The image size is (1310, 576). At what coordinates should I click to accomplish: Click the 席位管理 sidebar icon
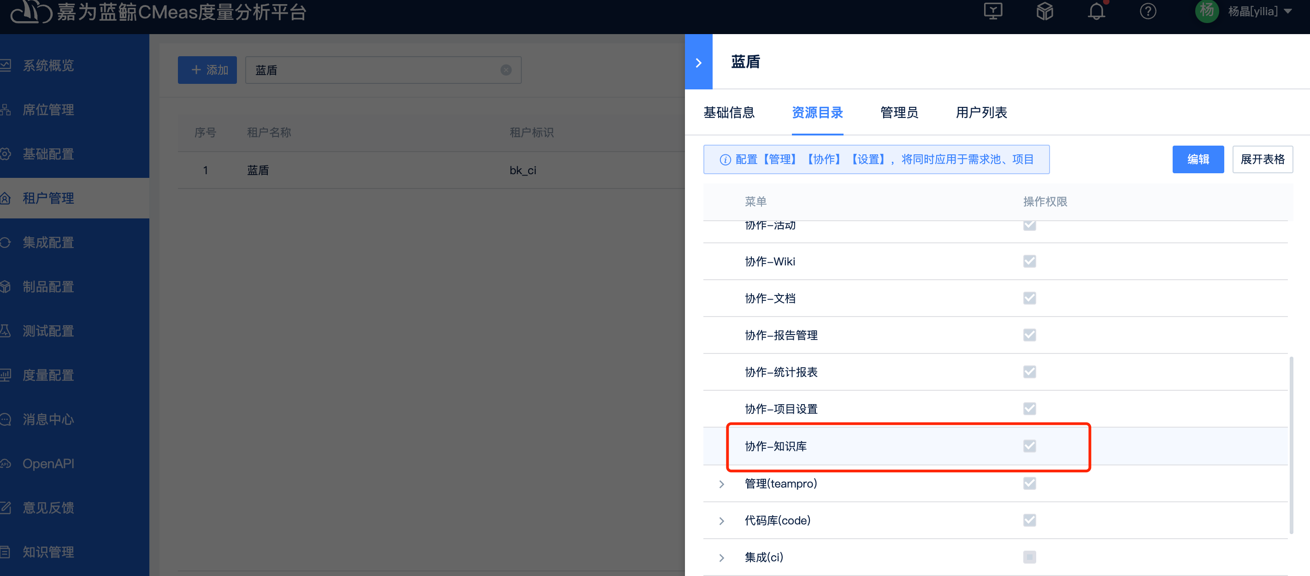(x=5, y=109)
